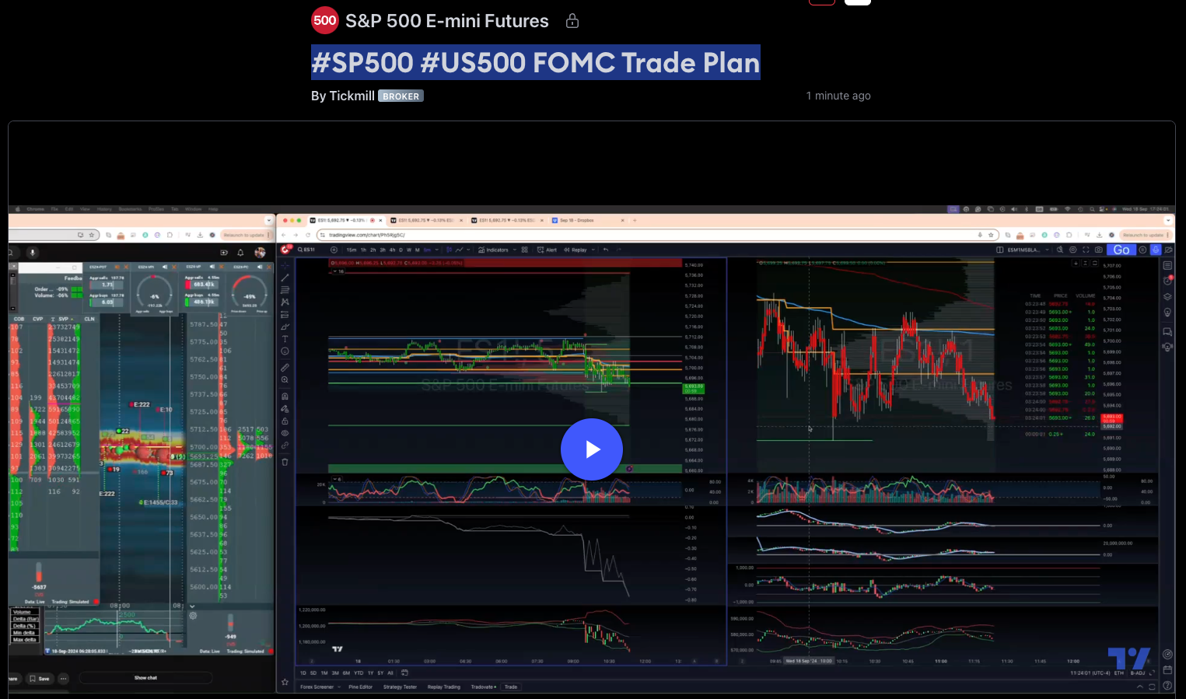Click the lock icon beside the symbol name
The width and height of the screenshot is (1186, 699).
pos(572,21)
